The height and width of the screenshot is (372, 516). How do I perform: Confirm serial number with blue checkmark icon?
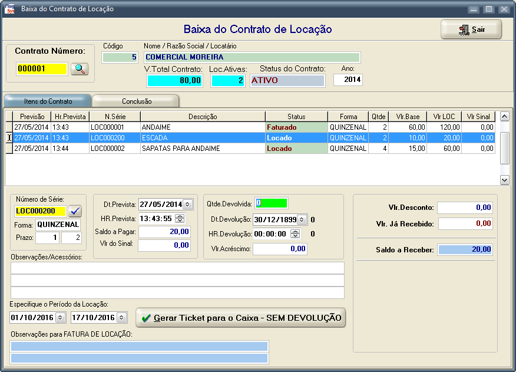pos(75,211)
